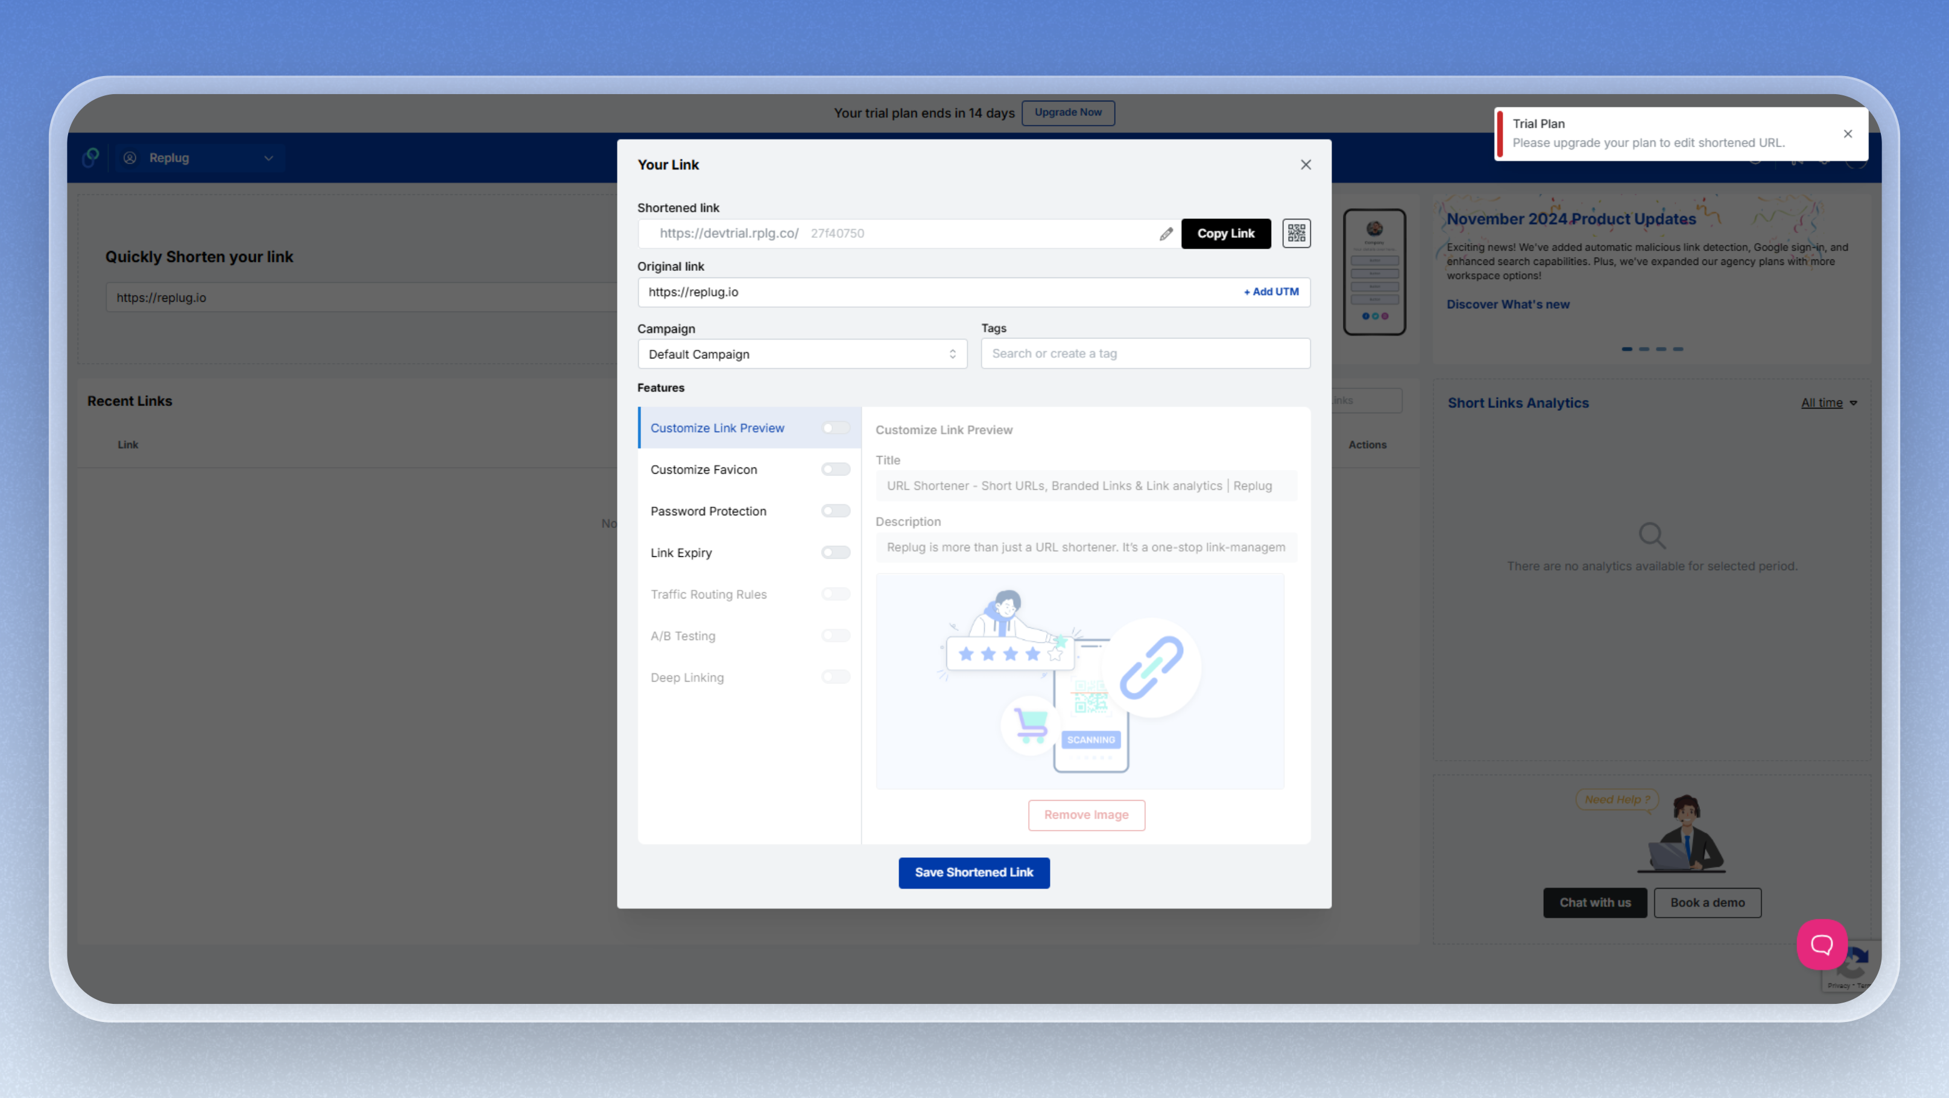The height and width of the screenshot is (1098, 1949).
Task: Click the last carousel indicator dot
Action: 1678,349
